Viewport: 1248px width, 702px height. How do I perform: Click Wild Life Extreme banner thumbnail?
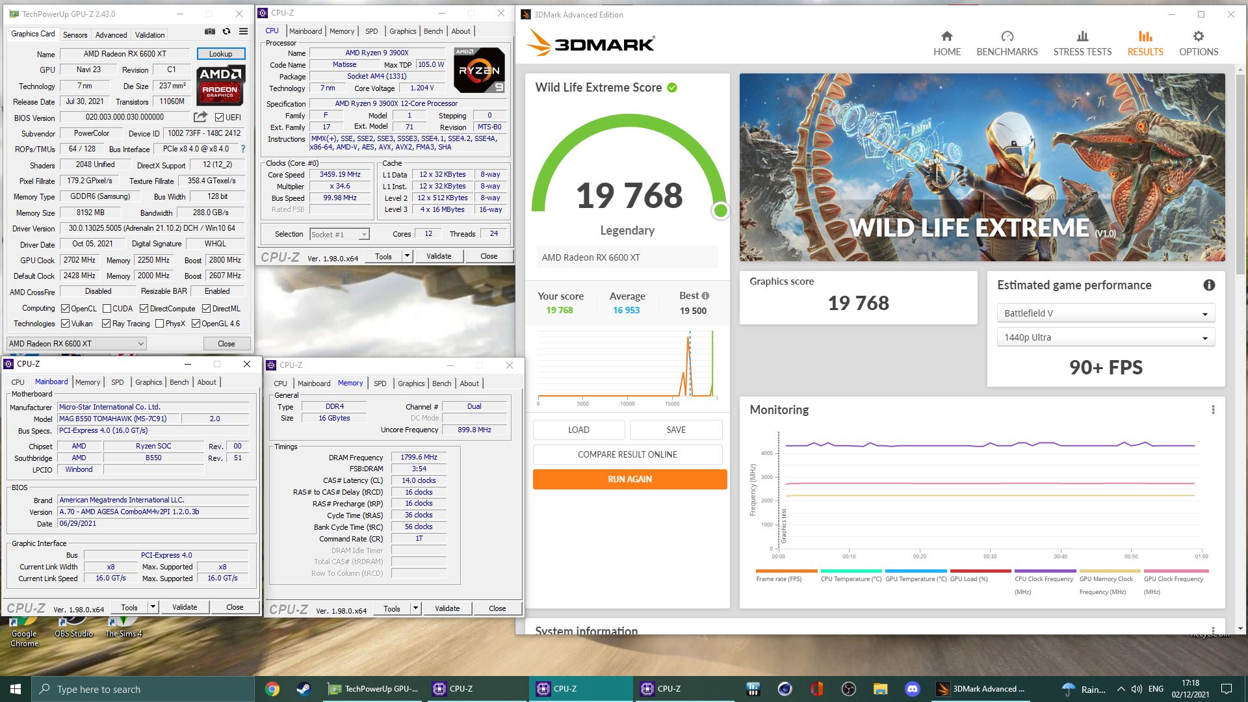pyautogui.click(x=982, y=167)
